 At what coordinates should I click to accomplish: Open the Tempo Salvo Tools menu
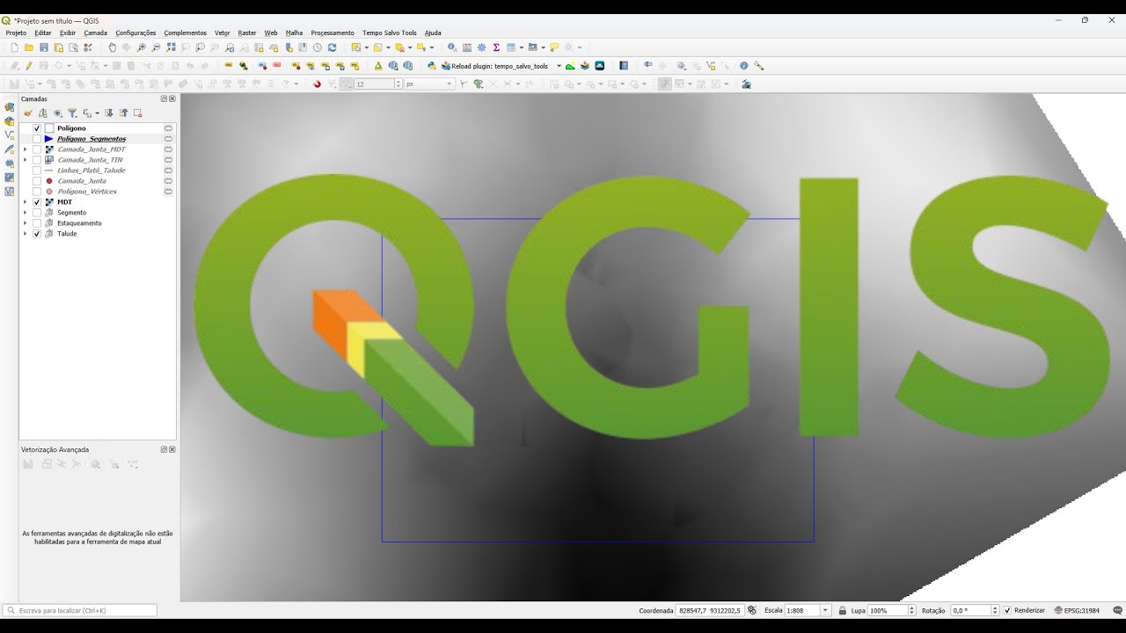tap(390, 33)
